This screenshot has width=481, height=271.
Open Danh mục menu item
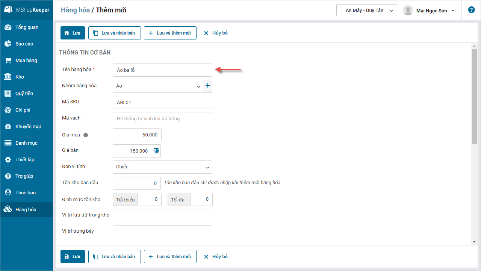coord(26,143)
